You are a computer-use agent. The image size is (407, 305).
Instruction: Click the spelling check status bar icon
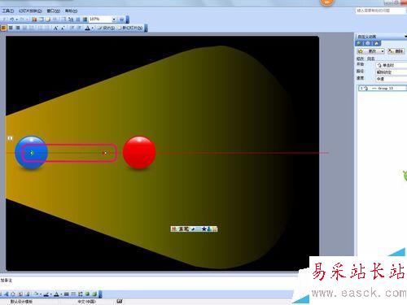pyautogui.click(x=120, y=301)
